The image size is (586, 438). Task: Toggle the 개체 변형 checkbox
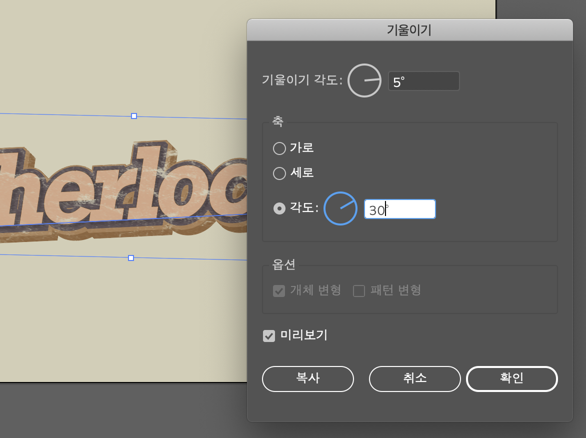point(279,291)
